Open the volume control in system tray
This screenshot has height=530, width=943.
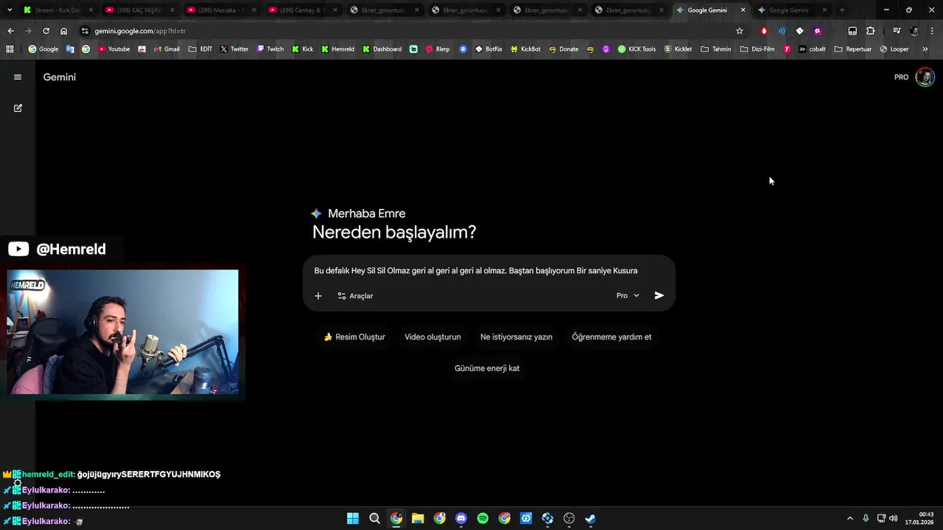point(894,518)
